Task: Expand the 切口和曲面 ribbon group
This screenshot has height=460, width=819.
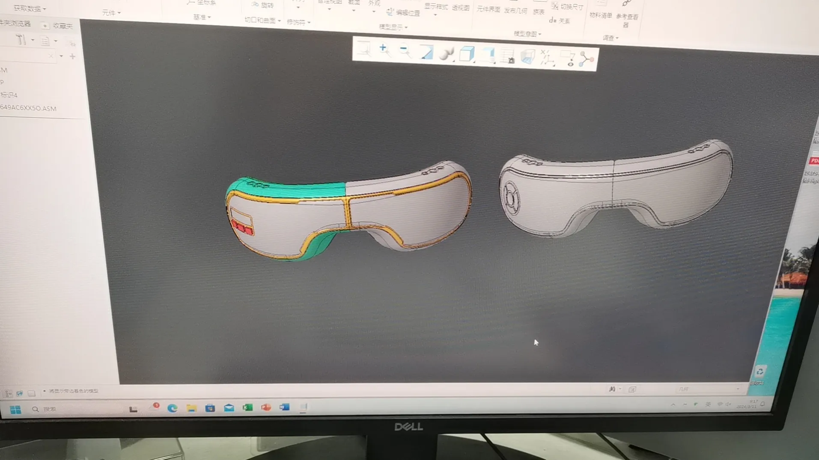Action: pyautogui.click(x=262, y=21)
